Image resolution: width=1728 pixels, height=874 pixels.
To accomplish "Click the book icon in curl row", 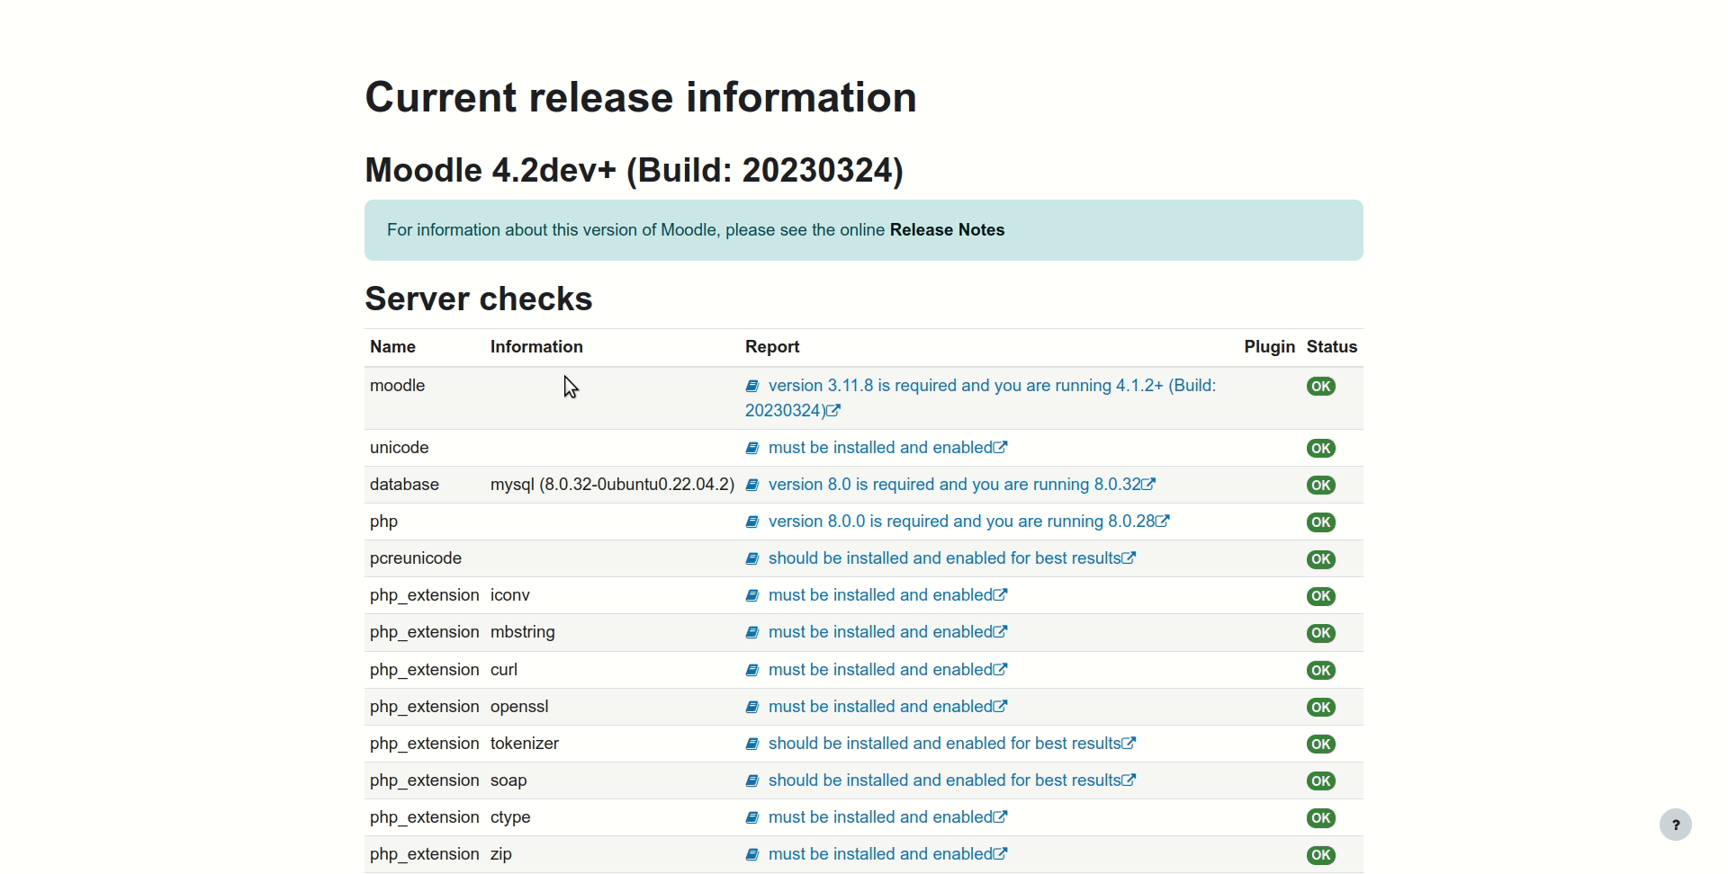I will click(x=752, y=671).
